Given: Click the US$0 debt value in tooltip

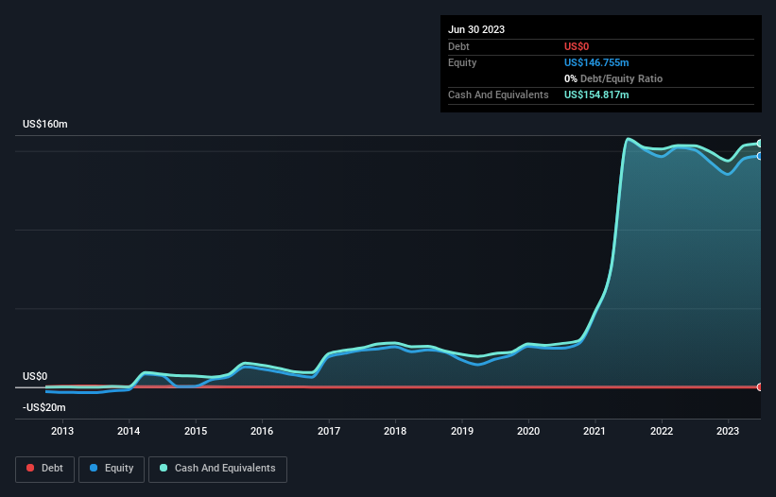Looking at the screenshot, I should [577, 46].
